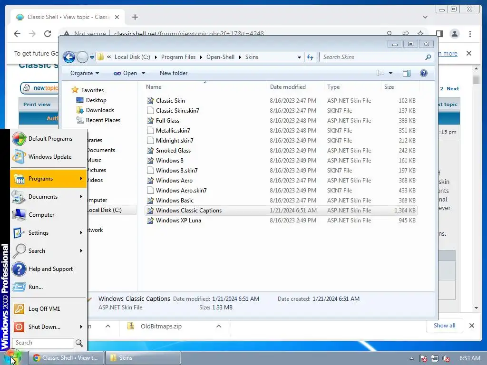Click Program Files in the breadcrumb path

click(178, 57)
